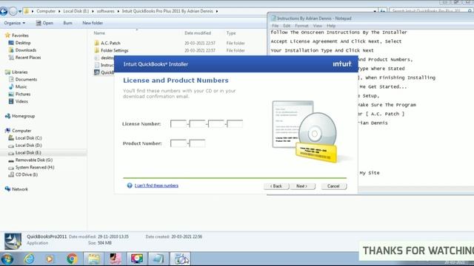Open Notepad Format menu
This screenshot has width=474, height=266.
point(301,26)
